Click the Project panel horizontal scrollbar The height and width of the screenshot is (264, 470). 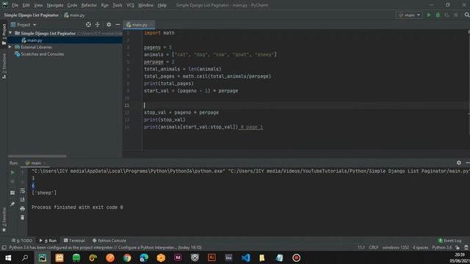coord(37,156)
